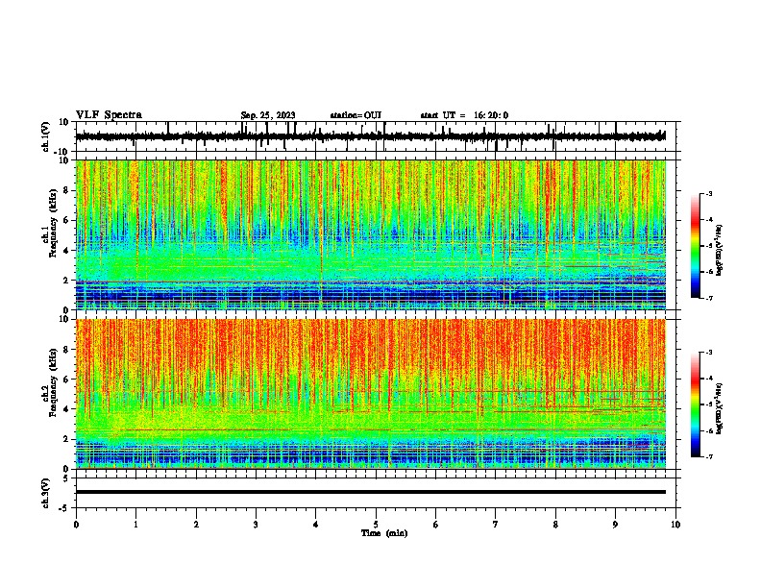Image resolution: width=761 pixels, height=588 pixels.
Task: Click the "8" kHz tick on ch.1 frequency axis
Action: 67,190
